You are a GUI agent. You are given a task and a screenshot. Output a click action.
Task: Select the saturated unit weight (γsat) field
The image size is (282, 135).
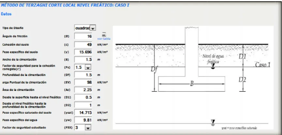tap(83, 113)
